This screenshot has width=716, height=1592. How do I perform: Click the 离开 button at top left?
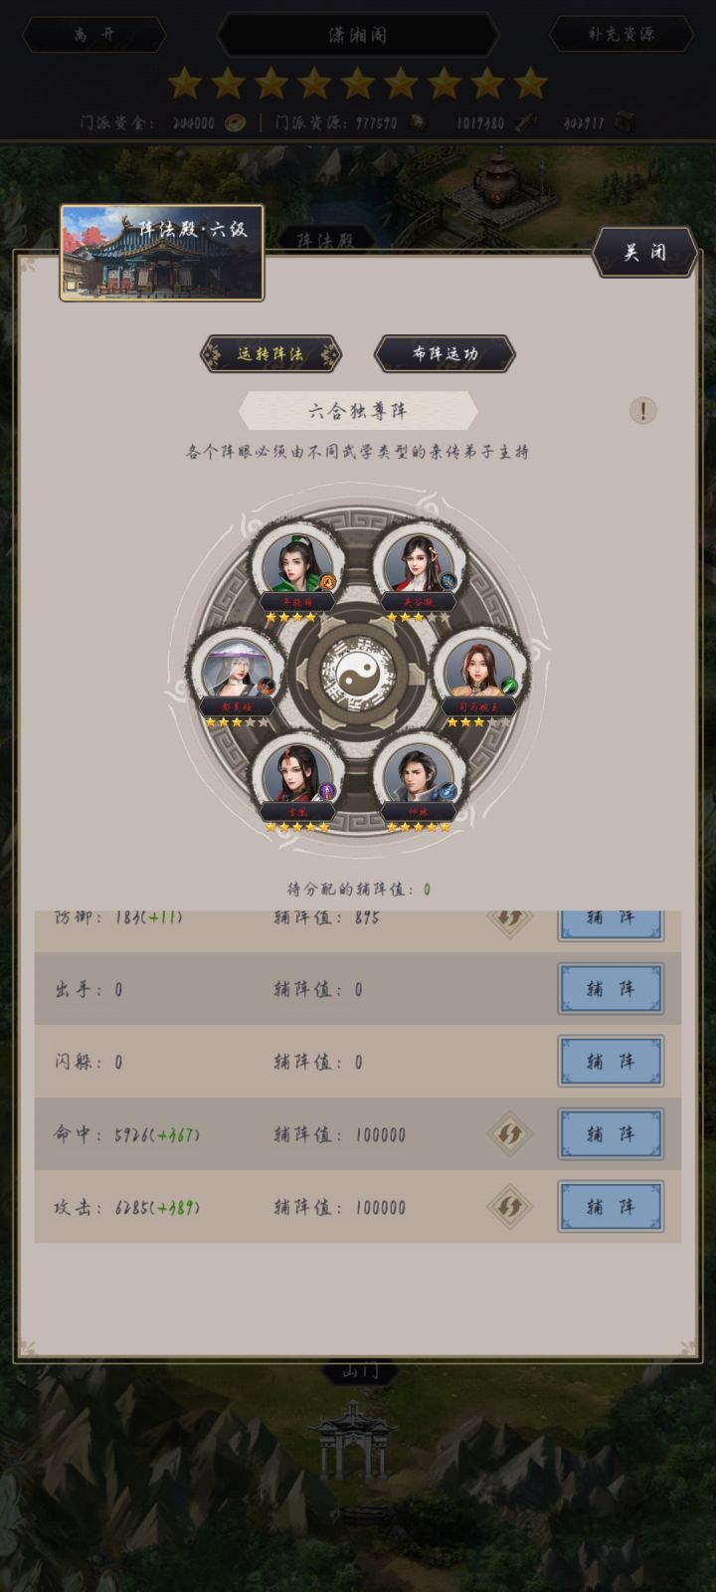94,34
